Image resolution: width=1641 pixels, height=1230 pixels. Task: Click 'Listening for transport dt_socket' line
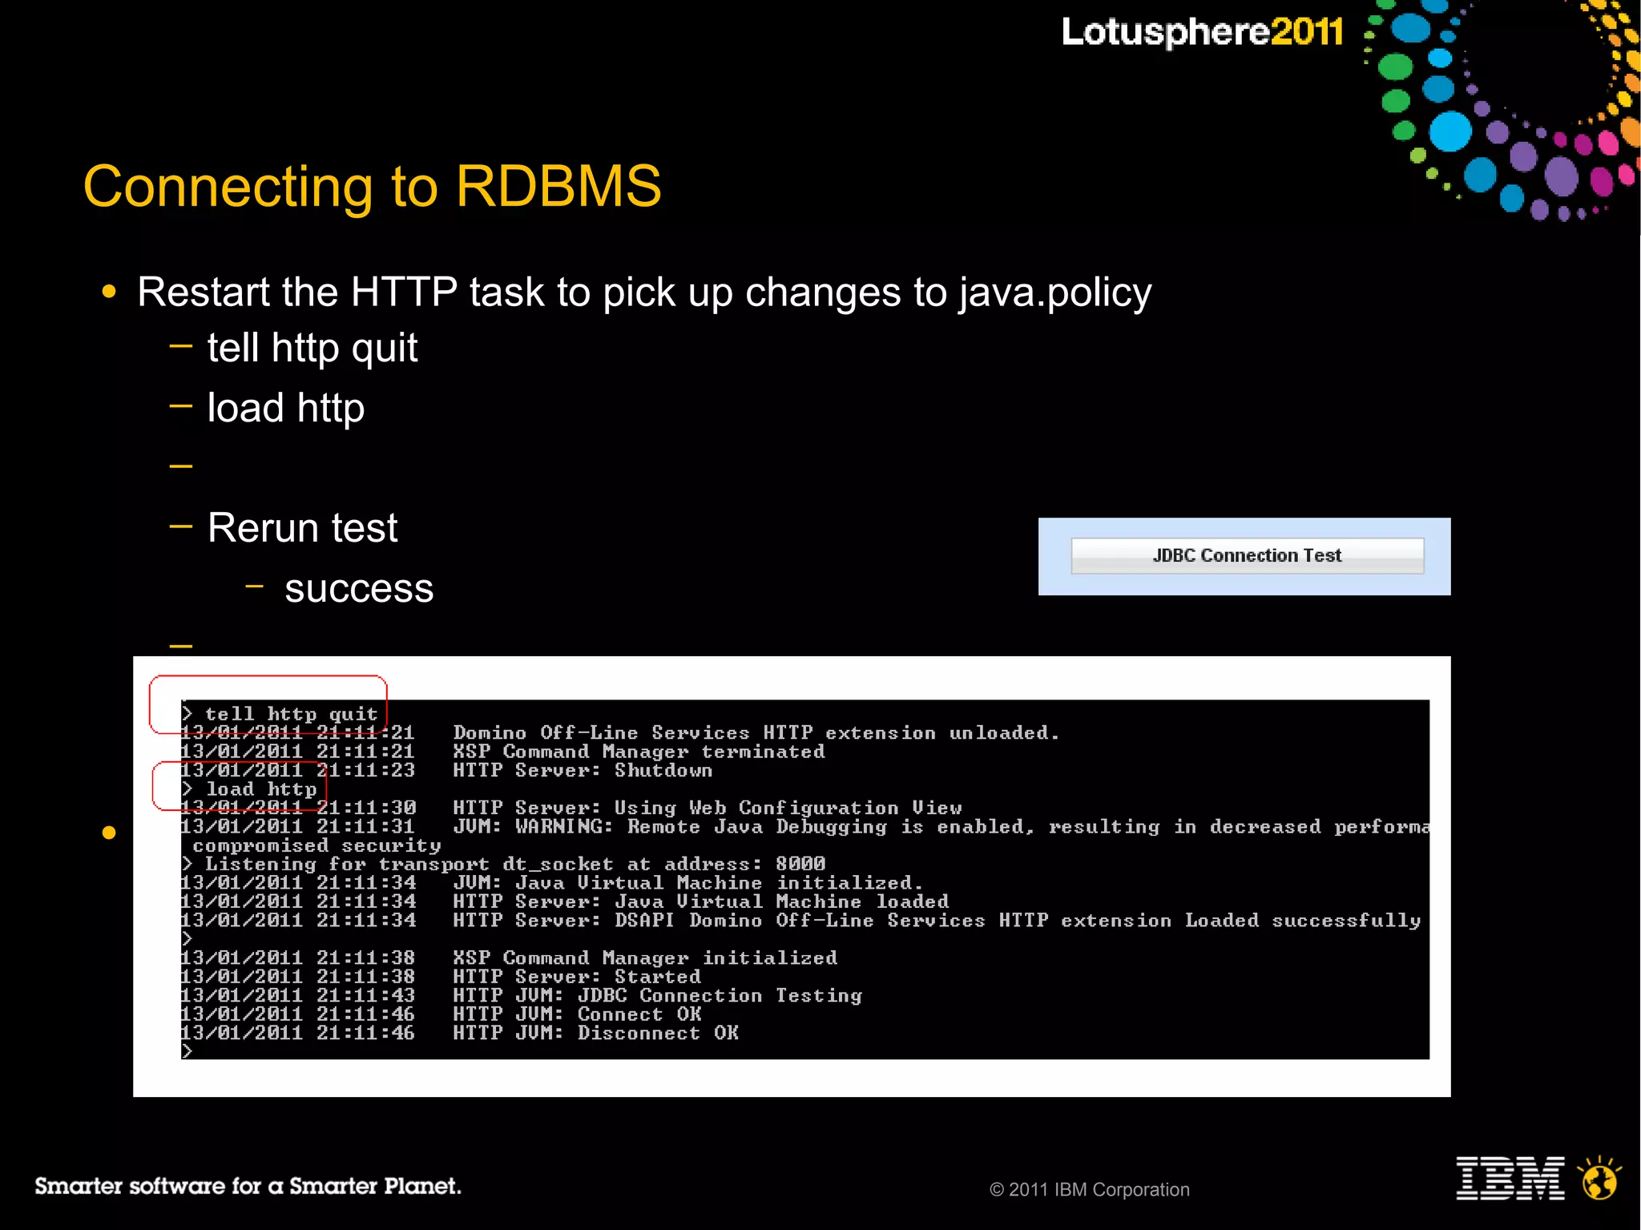(503, 864)
